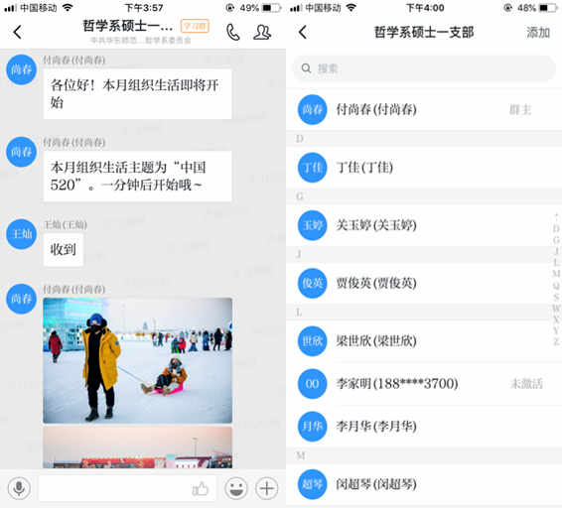
Task: Select member 闵超琴 in the list
Action: tap(424, 484)
